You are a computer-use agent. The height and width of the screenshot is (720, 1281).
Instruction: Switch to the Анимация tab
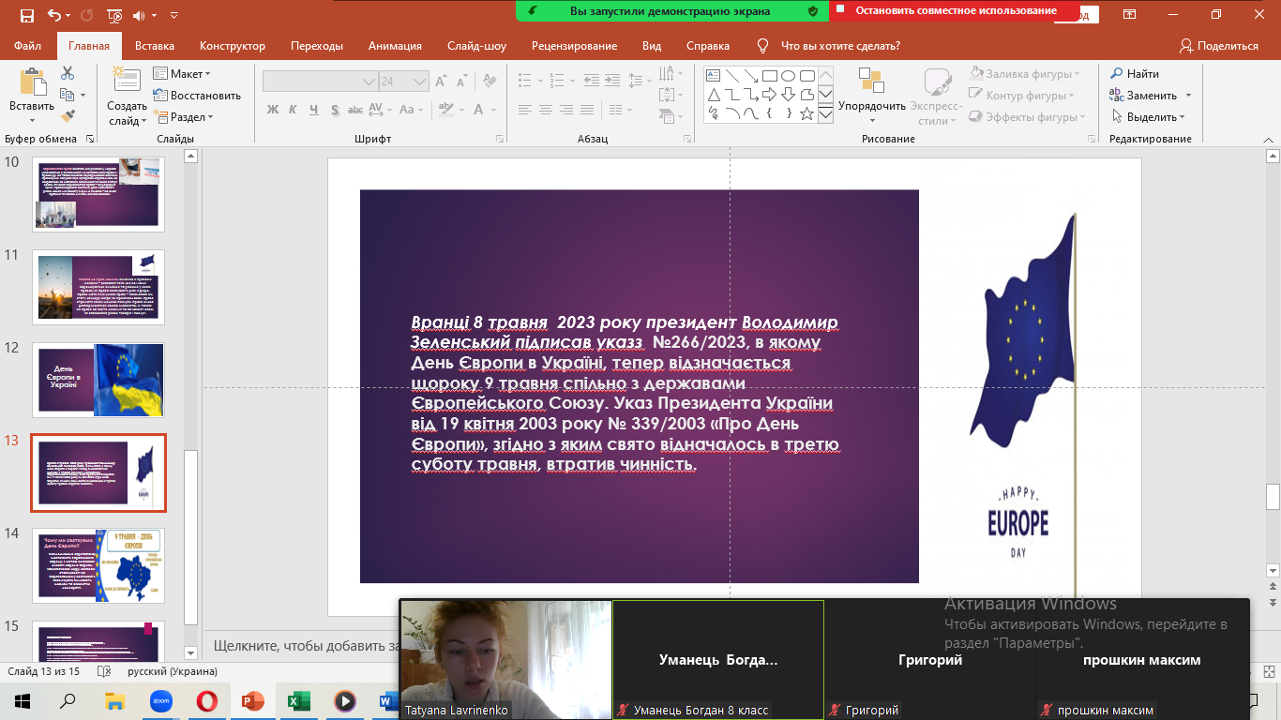click(x=395, y=46)
